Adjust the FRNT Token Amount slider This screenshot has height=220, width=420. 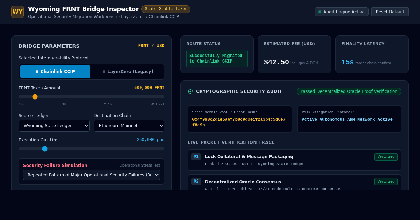[x=91, y=97]
